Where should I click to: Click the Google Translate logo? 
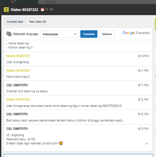[x=136, y=33]
